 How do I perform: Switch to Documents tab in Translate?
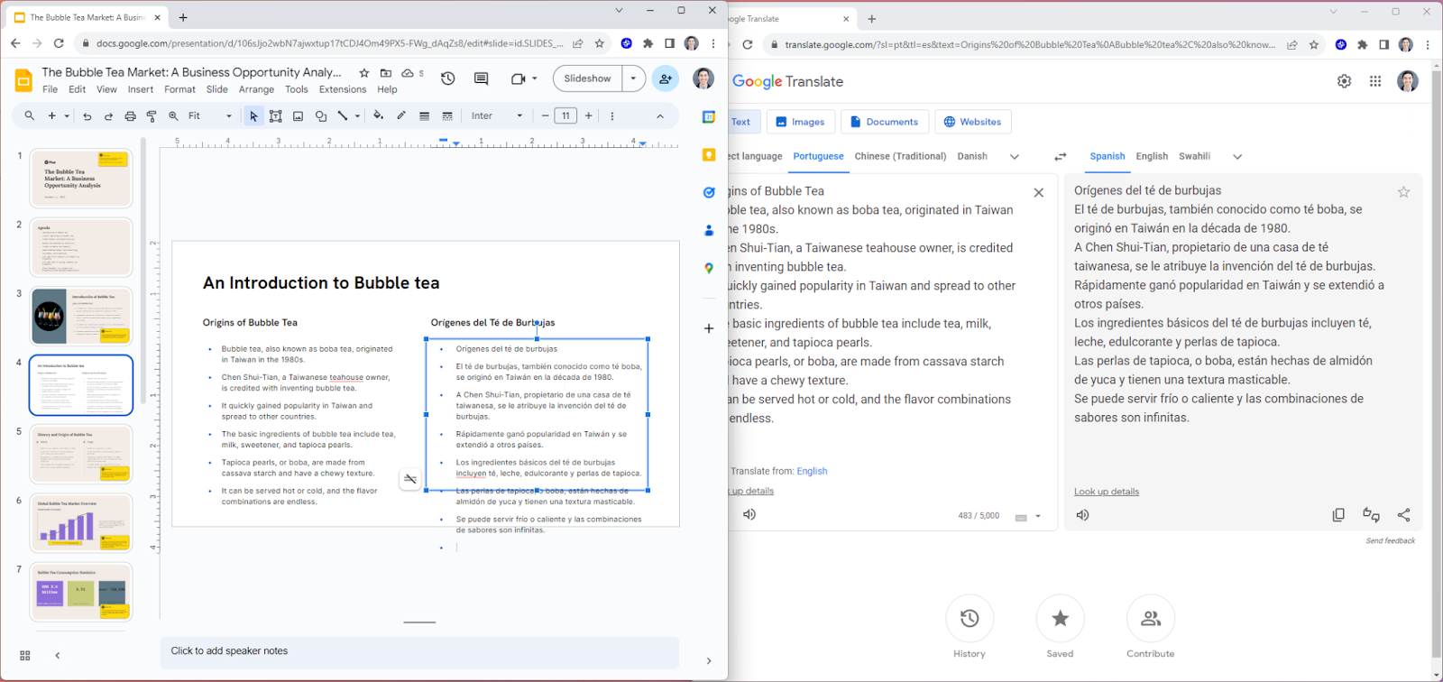coord(884,122)
